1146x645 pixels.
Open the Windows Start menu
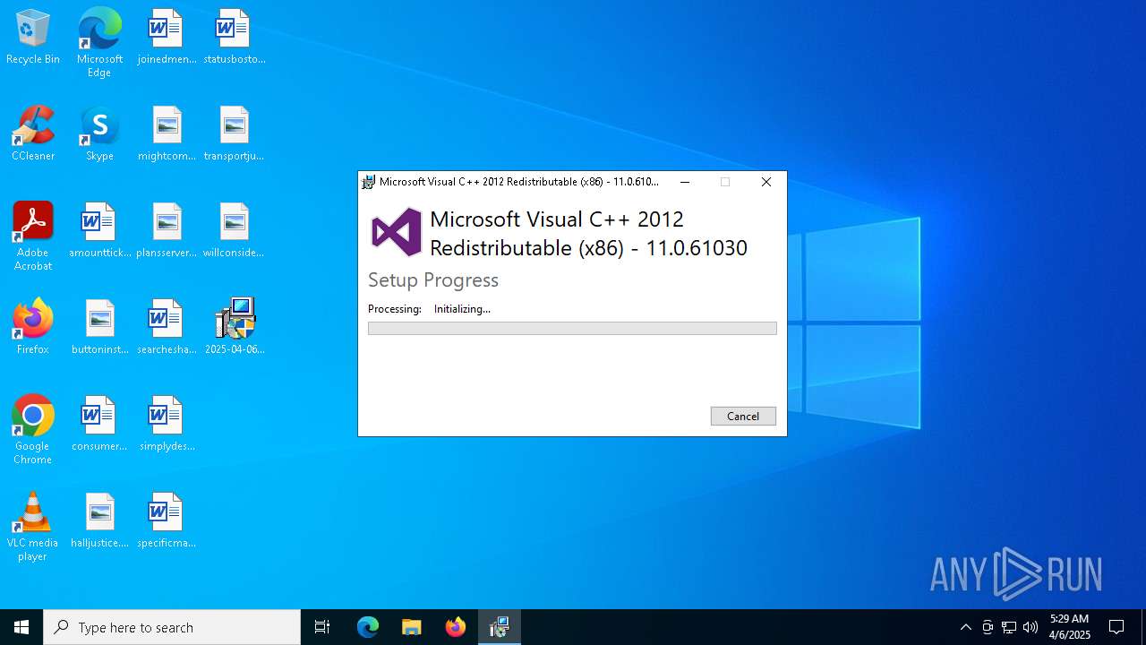(21, 627)
